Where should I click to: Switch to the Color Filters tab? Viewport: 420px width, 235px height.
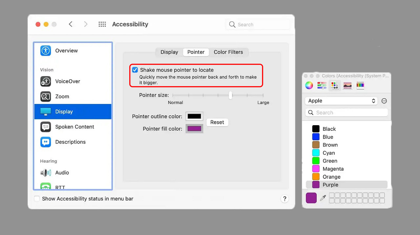(x=228, y=52)
